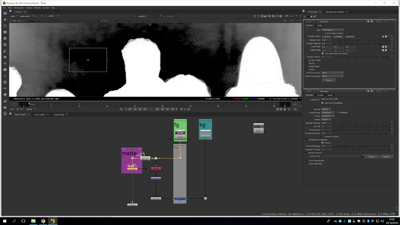
Task: Open the Render menu
Action: coord(37,8)
